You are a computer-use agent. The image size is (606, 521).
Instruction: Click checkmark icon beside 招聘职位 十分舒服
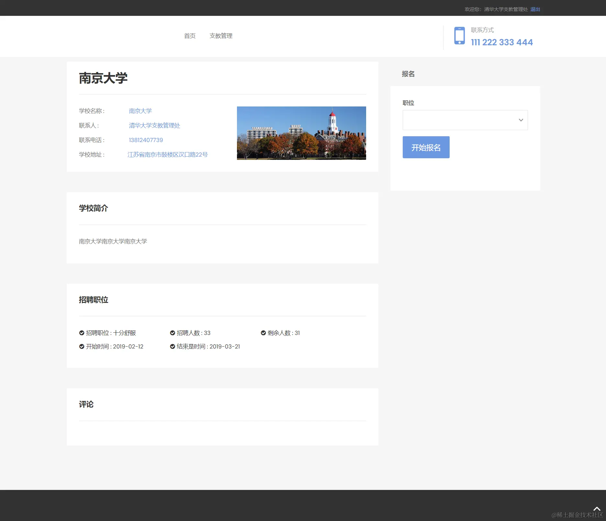[82, 333]
